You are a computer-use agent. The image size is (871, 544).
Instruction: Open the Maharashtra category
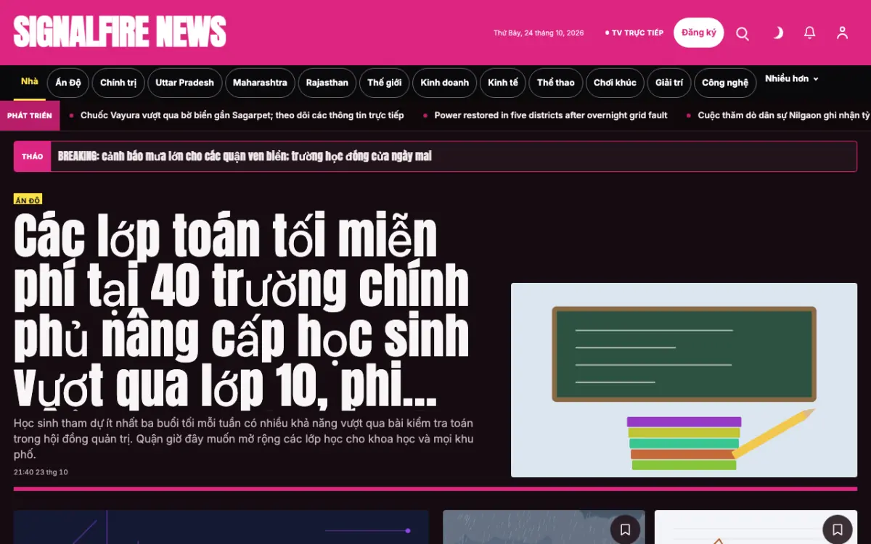[260, 83]
